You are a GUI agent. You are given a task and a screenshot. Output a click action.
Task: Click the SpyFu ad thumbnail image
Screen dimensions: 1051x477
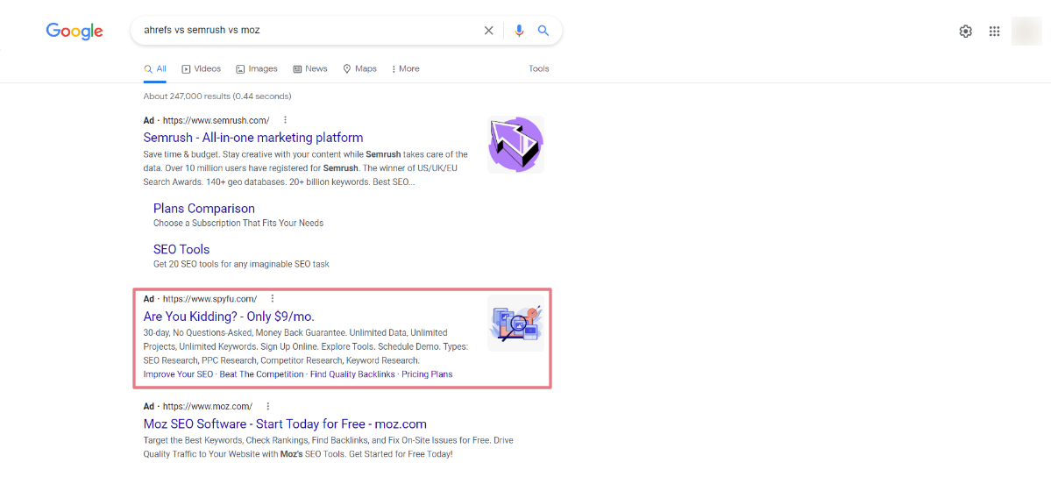pos(515,324)
